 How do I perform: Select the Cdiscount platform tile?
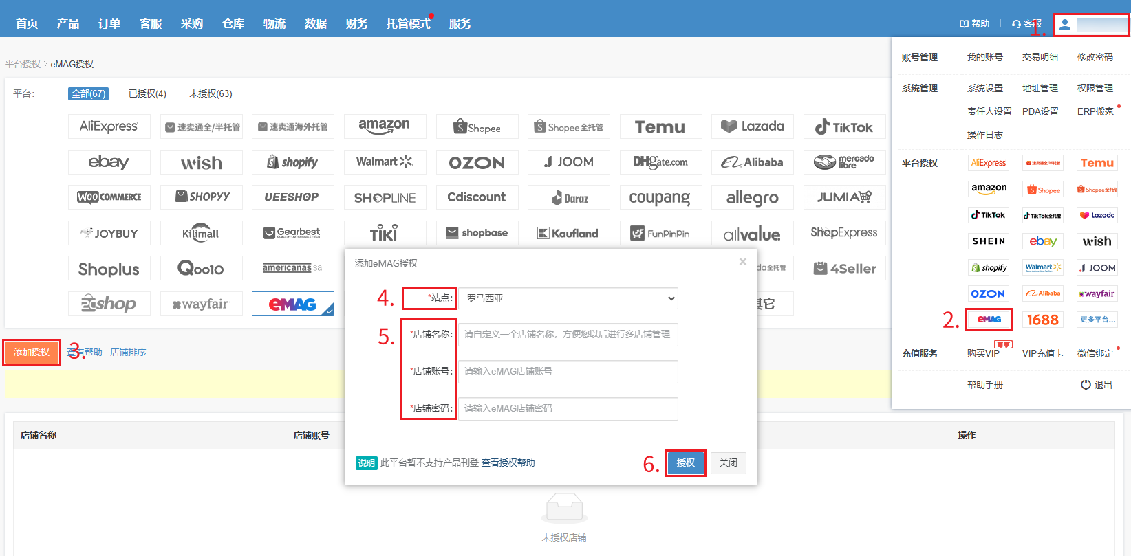[x=477, y=197]
